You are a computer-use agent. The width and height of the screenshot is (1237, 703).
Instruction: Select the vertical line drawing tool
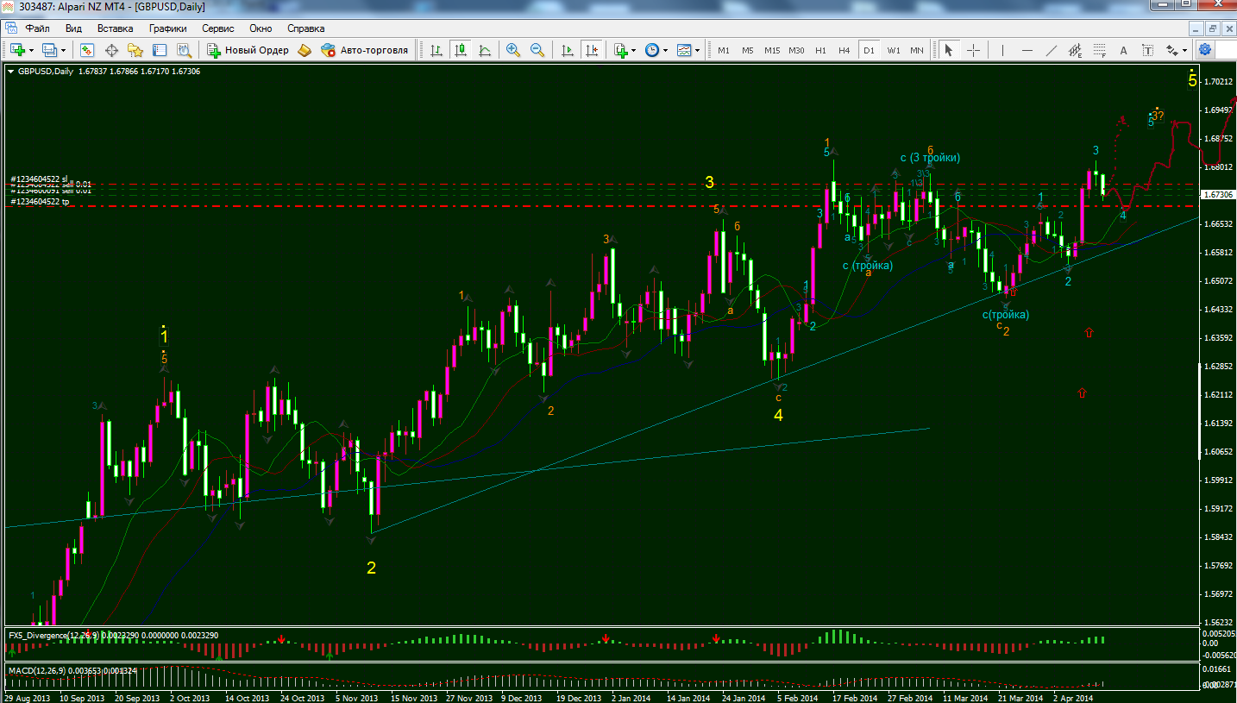click(x=1003, y=50)
